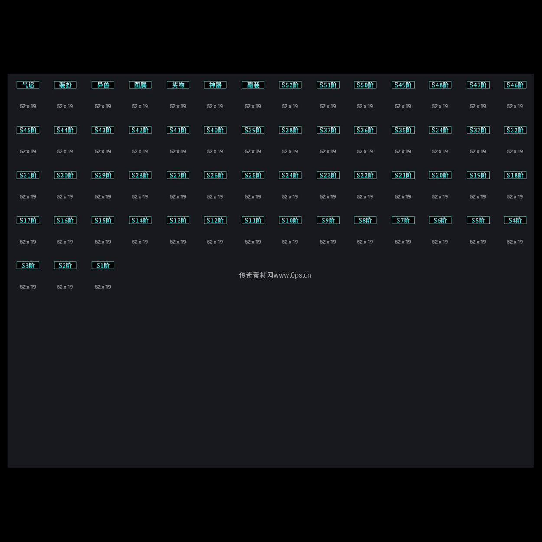Select the S4阶 button thumbnail
The width and height of the screenshot is (542, 542).
pos(515,220)
